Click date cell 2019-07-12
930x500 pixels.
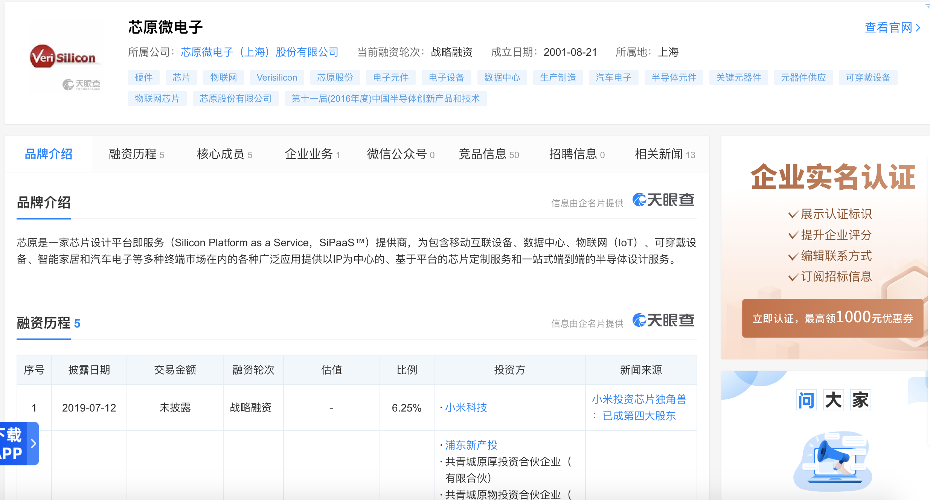[89, 408]
